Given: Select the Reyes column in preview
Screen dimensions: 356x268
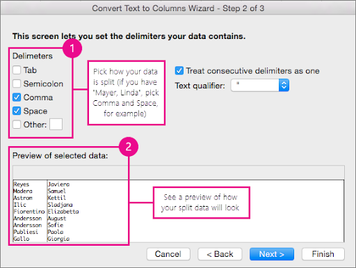Looking at the screenshot, I should 30,211.
